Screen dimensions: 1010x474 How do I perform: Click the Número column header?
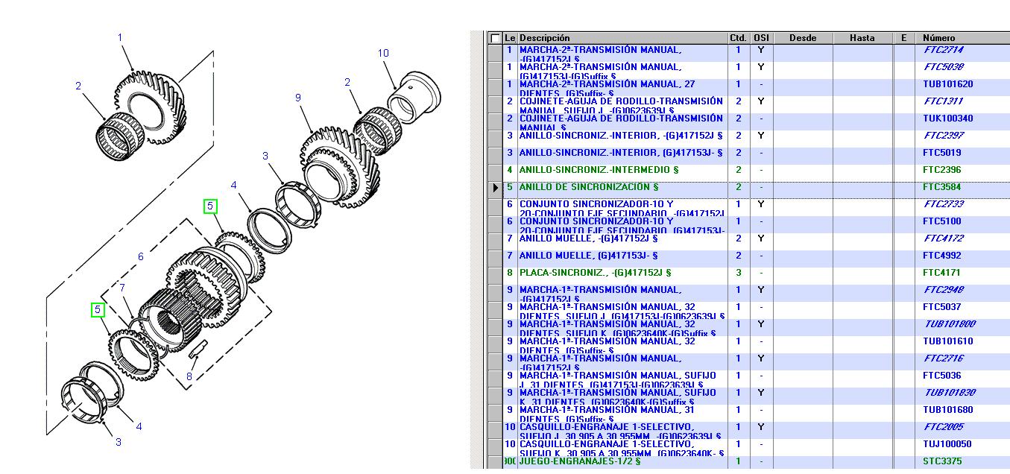coord(938,38)
